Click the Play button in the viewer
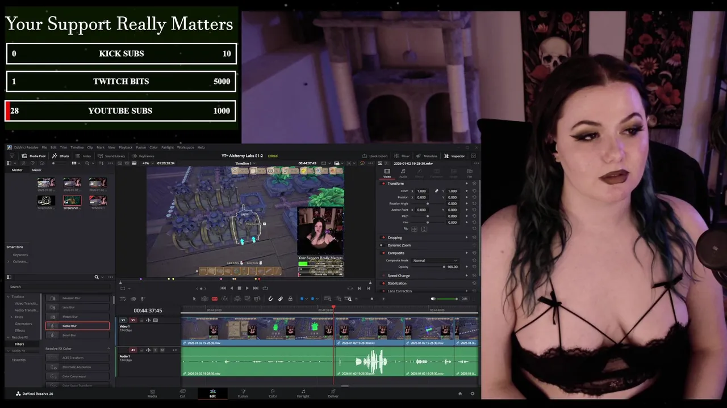727x408 pixels. click(247, 288)
